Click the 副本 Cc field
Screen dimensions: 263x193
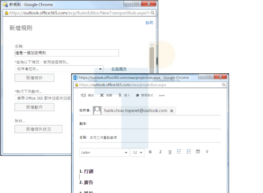[150, 124]
